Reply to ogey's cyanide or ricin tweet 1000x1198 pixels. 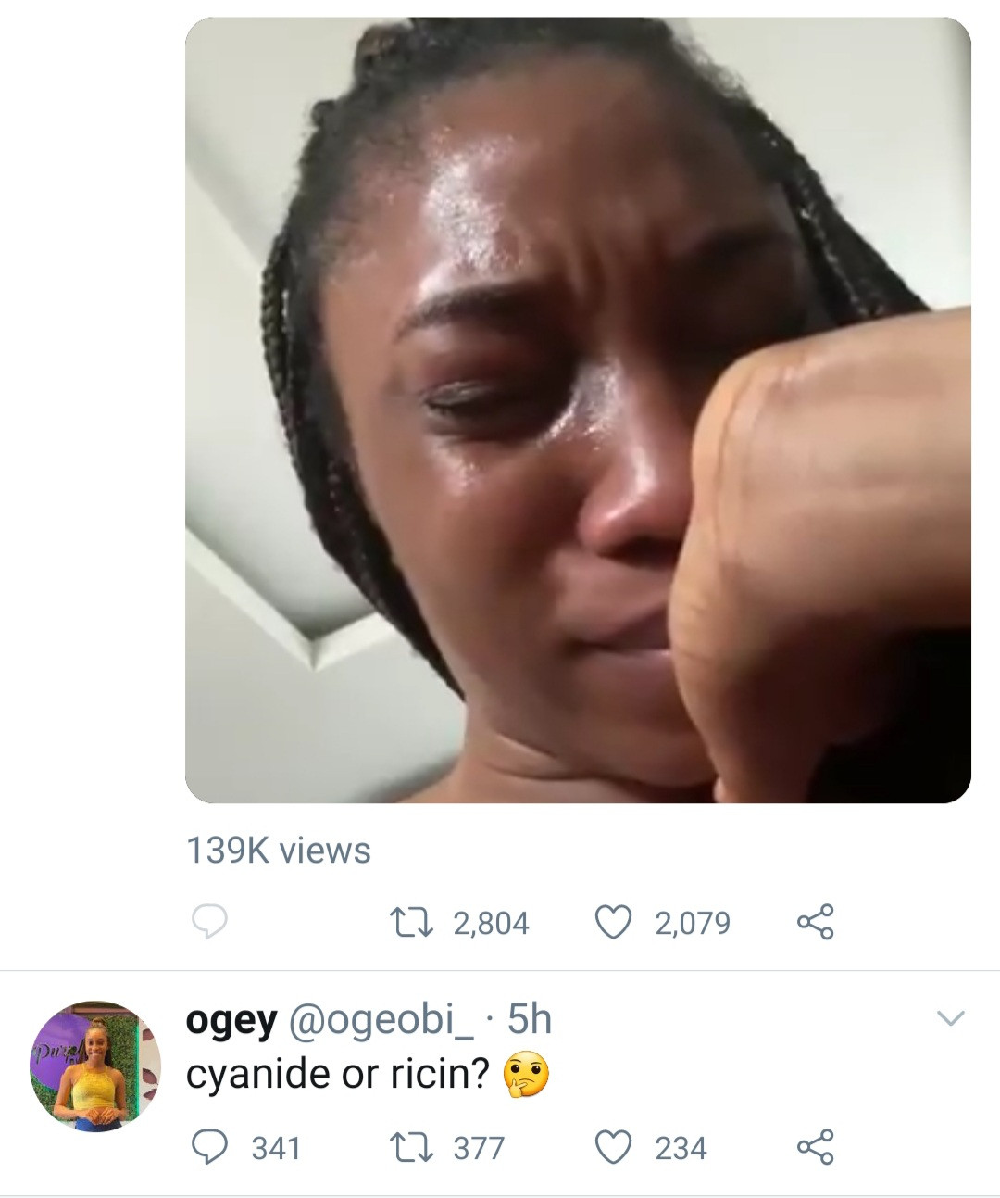point(209,1148)
